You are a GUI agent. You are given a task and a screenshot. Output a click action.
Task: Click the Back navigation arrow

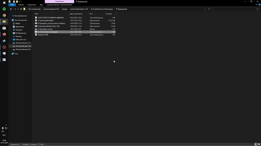click(x=11, y=9)
